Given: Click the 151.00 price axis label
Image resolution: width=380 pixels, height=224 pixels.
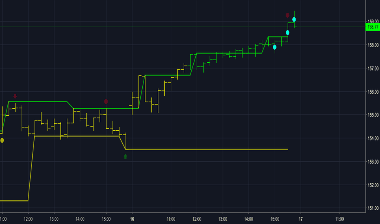Looking at the screenshot, I should (373, 208).
